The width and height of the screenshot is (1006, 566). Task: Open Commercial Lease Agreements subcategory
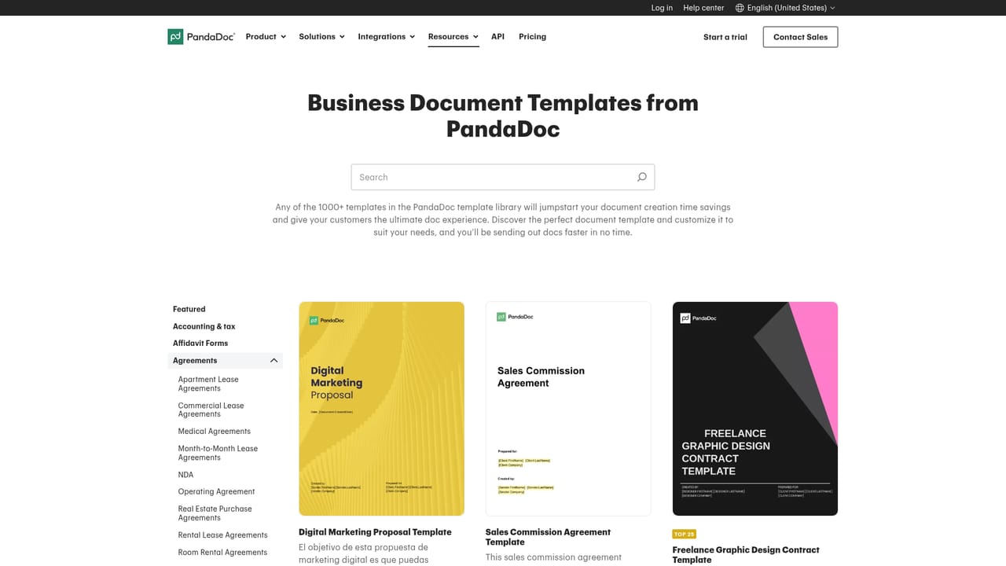[211, 410]
